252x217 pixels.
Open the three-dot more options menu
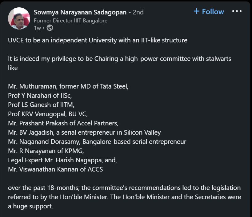click(237, 11)
